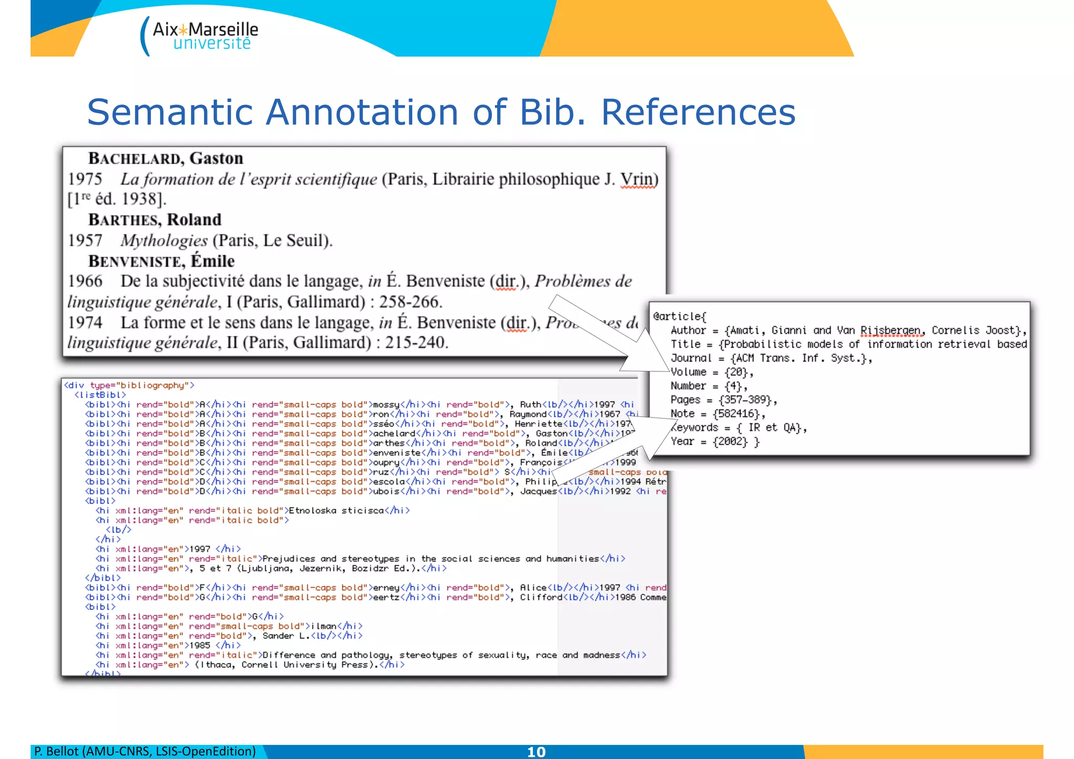Click the XML bibl row containing 'achelard'
Viewport: 1074px width, 759px height.
[x=360, y=433]
